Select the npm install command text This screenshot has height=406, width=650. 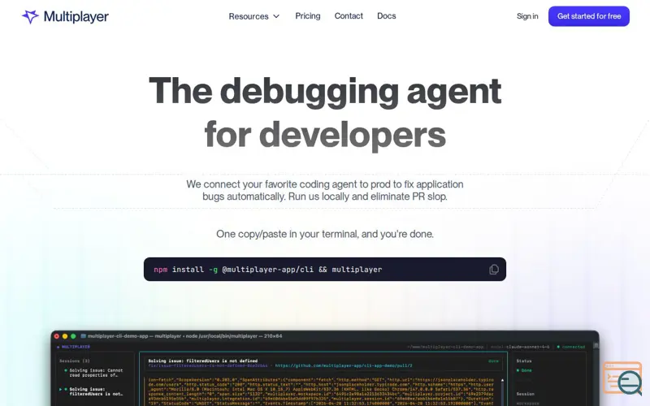268,270
